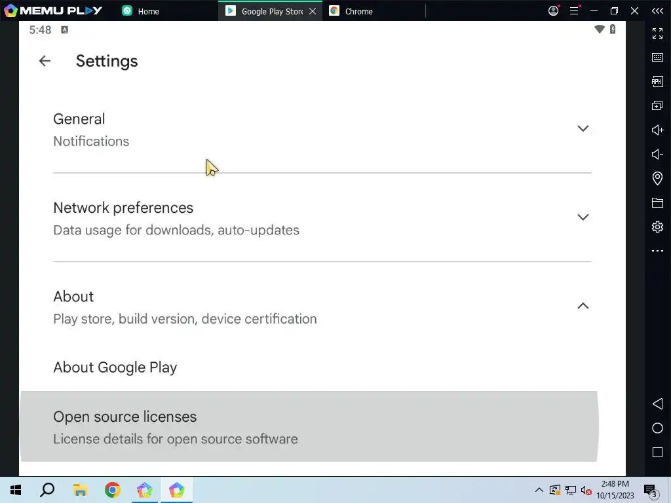The image size is (671, 503).
Task: Open MEmu settings gear icon
Action: [x=657, y=227]
